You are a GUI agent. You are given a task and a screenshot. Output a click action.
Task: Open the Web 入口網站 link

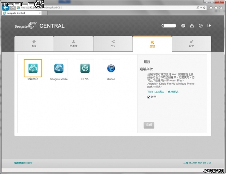pyautogui.click(x=156, y=92)
